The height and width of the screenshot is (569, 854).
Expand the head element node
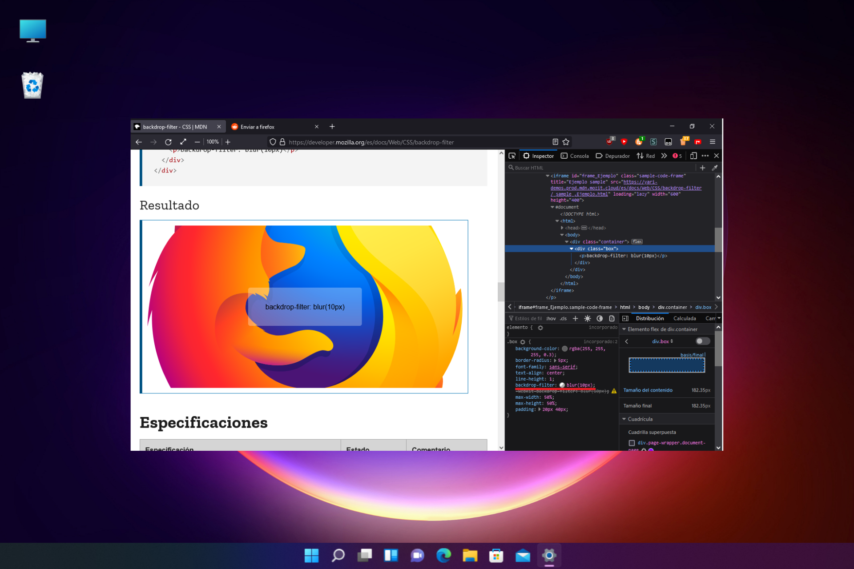pos(562,228)
